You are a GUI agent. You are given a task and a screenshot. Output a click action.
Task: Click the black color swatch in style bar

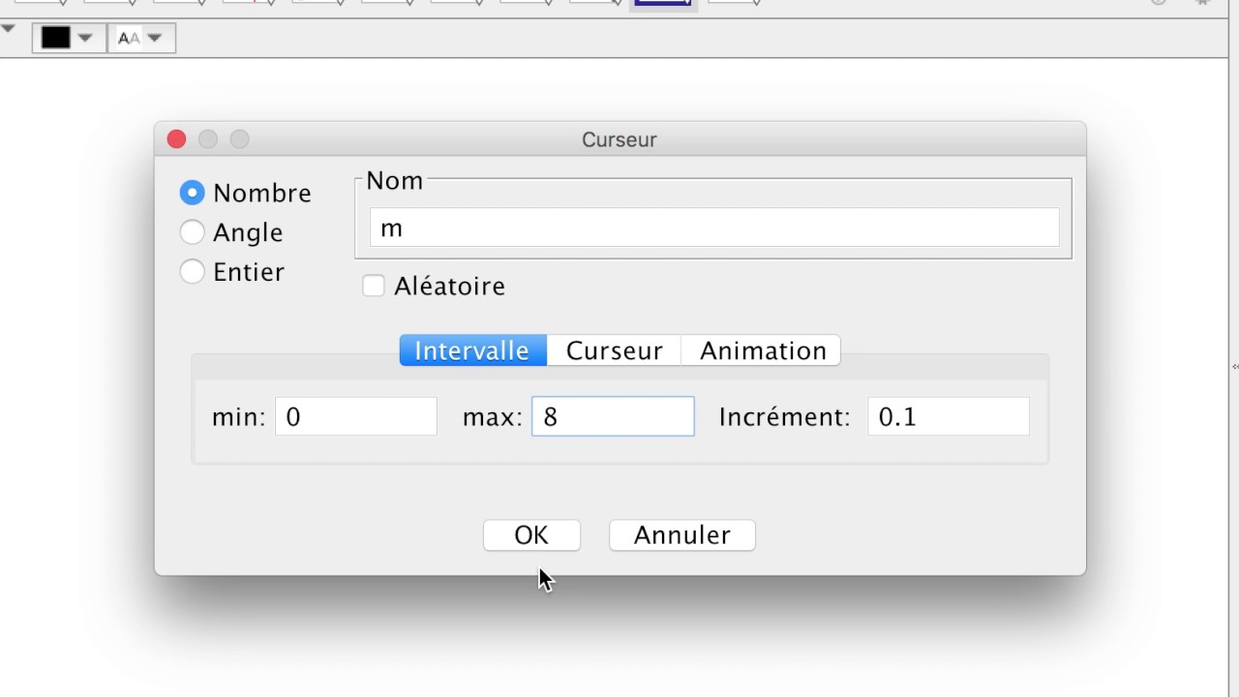coord(55,38)
